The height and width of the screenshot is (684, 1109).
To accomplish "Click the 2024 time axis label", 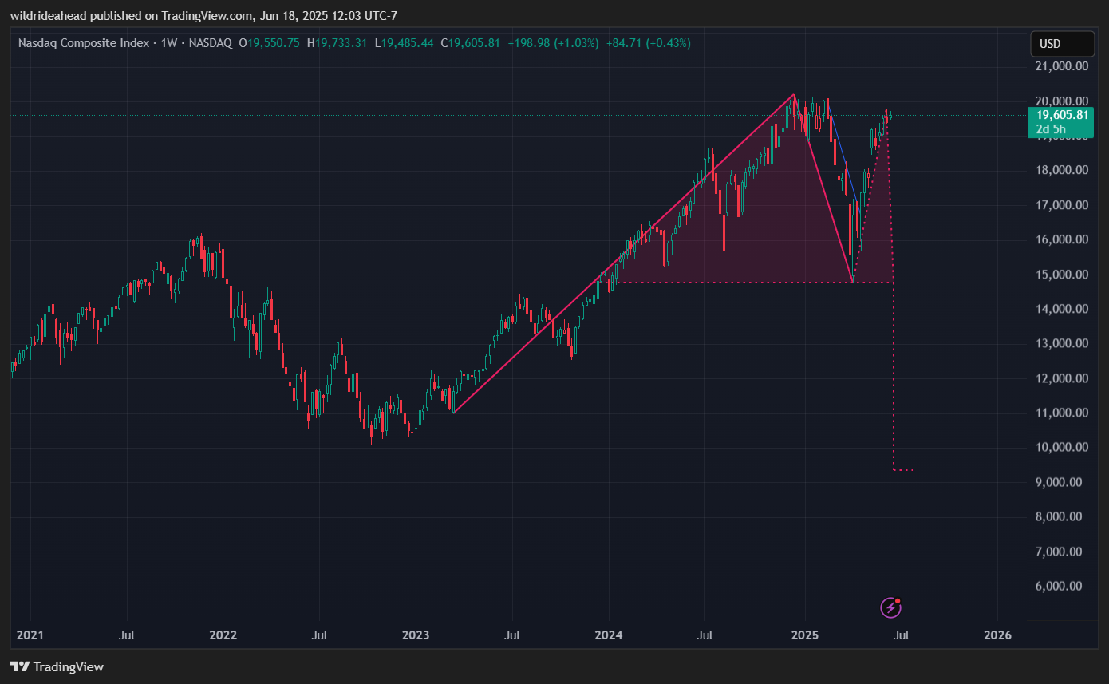I will click(x=609, y=635).
